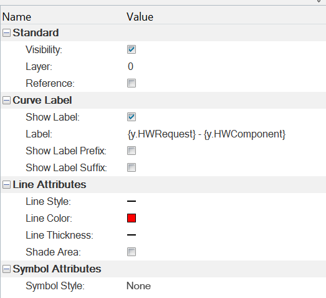The width and height of the screenshot is (326, 298).
Task: Select the Line Style dash sample
Action: point(132,201)
